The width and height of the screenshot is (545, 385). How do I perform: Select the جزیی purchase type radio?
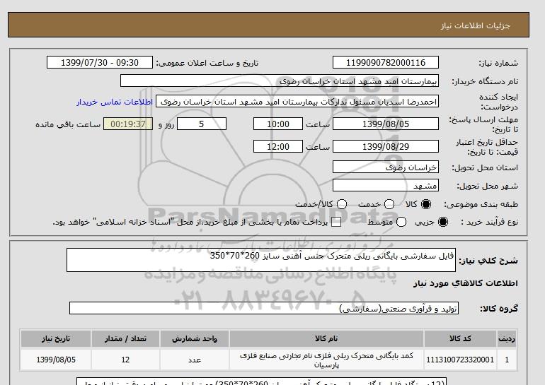click(443, 222)
